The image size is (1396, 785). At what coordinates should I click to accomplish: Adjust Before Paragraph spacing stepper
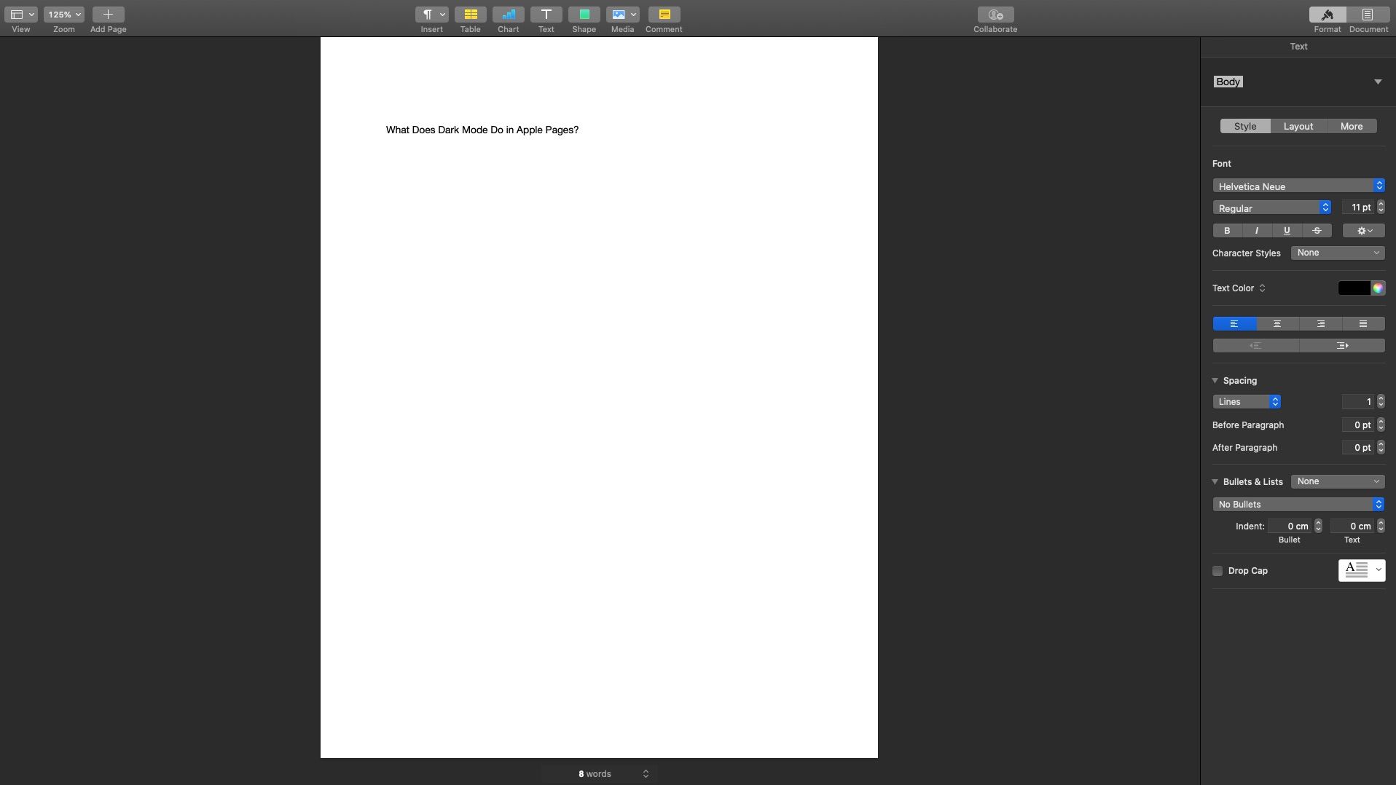tap(1381, 425)
